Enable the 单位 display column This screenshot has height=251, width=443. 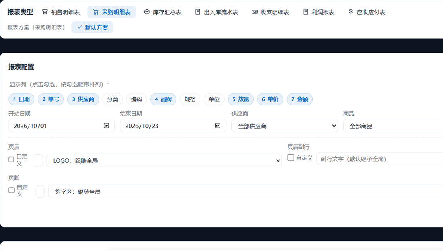coord(214,99)
